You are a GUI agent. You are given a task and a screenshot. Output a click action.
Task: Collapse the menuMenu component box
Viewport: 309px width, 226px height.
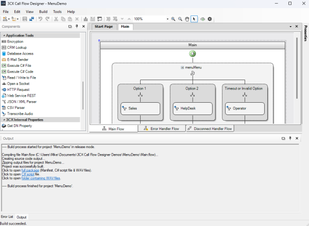click(182, 67)
